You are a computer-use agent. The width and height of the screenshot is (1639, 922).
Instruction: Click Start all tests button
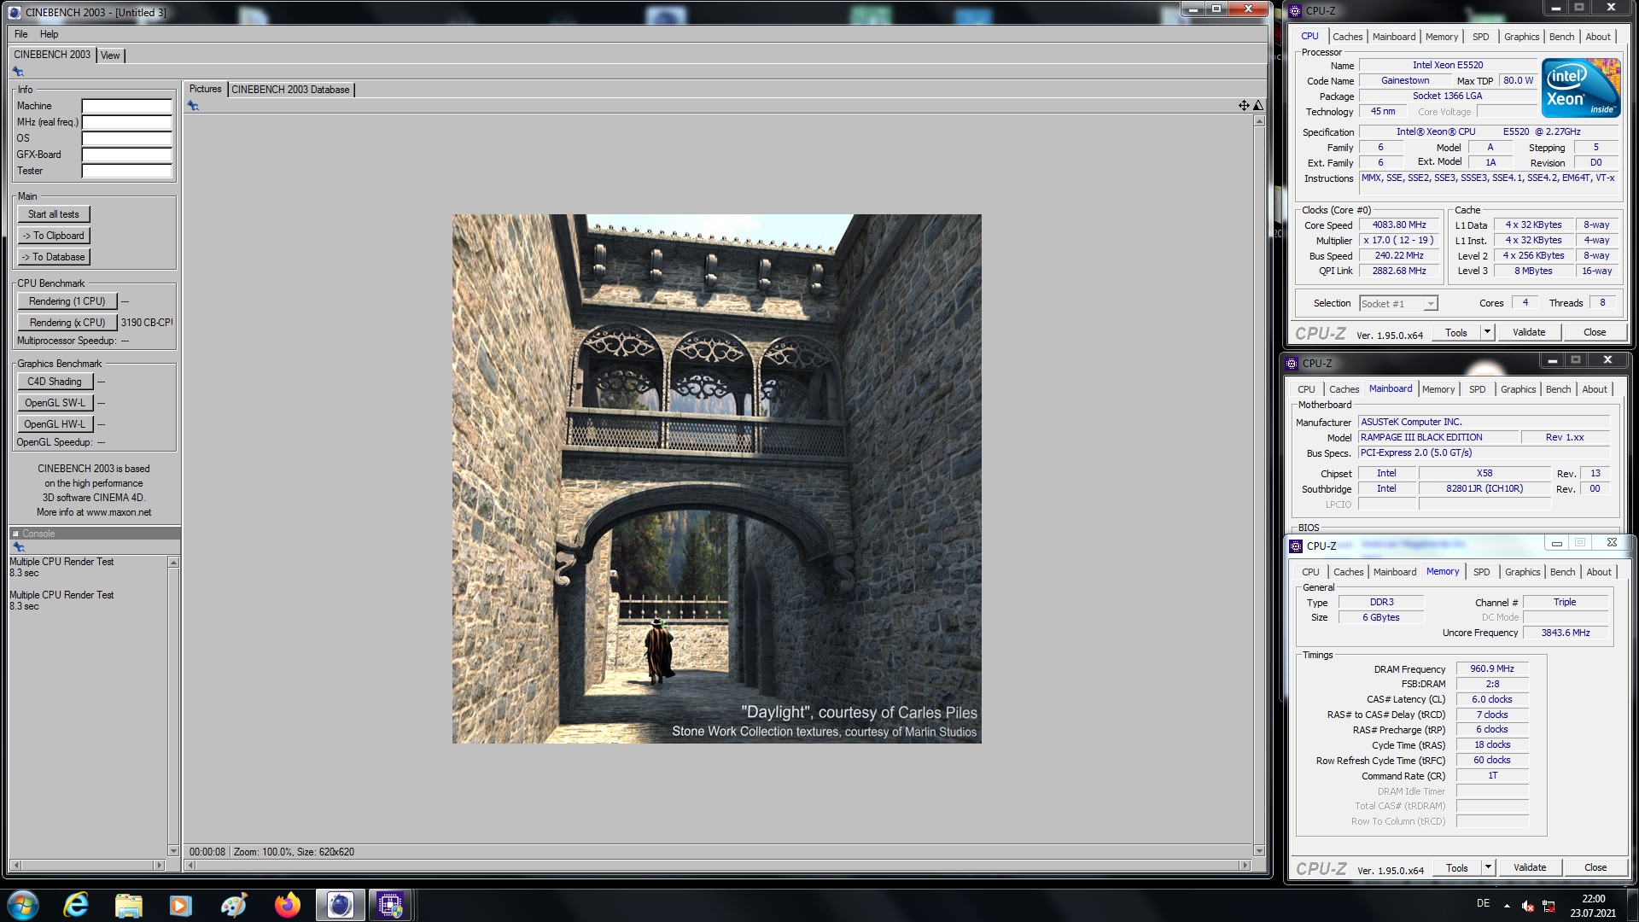click(x=54, y=214)
